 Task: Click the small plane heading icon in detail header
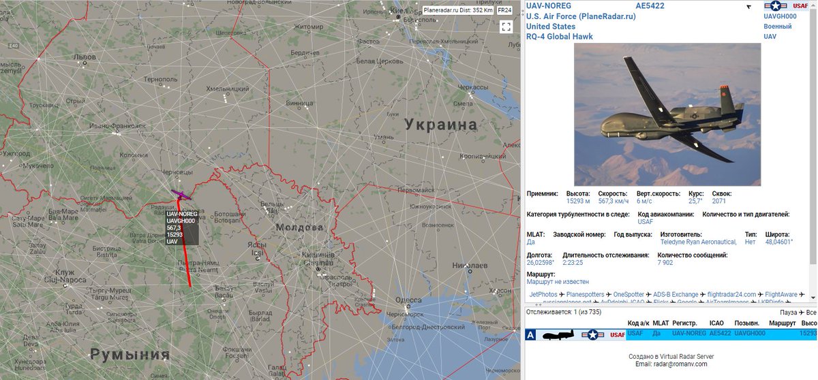point(748,7)
